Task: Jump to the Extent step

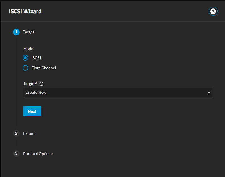Action: [29, 133]
